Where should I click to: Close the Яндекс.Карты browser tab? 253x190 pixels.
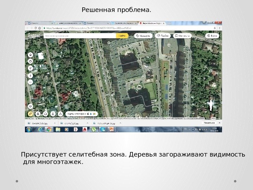pyautogui.click(x=164, y=23)
